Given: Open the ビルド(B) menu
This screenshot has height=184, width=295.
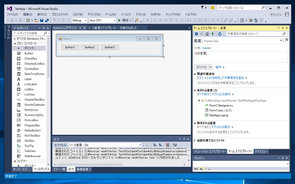Looking at the screenshot, I should click(x=78, y=14).
